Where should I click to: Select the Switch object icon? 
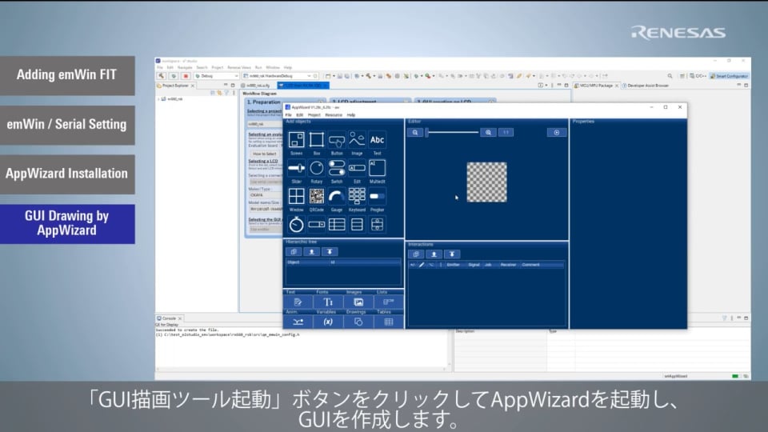337,168
